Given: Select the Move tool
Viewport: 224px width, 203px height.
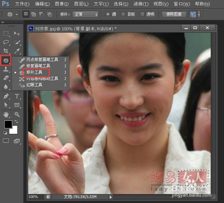Looking at the screenshot, I should click(x=17, y=34).
